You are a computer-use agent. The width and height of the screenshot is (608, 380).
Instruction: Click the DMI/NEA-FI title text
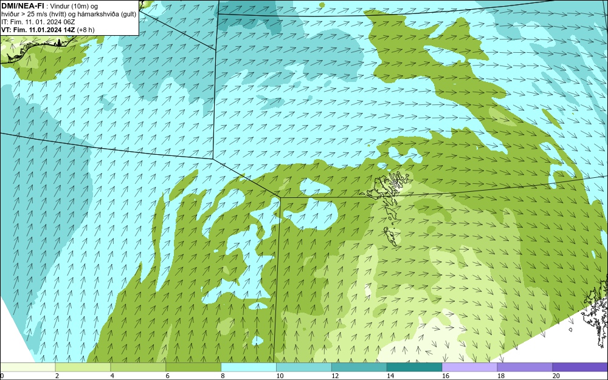(x=22, y=6)
